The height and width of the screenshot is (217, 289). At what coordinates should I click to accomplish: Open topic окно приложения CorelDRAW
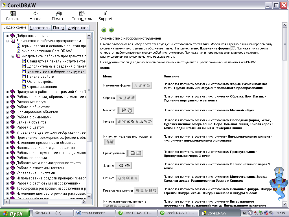(47, 51)
